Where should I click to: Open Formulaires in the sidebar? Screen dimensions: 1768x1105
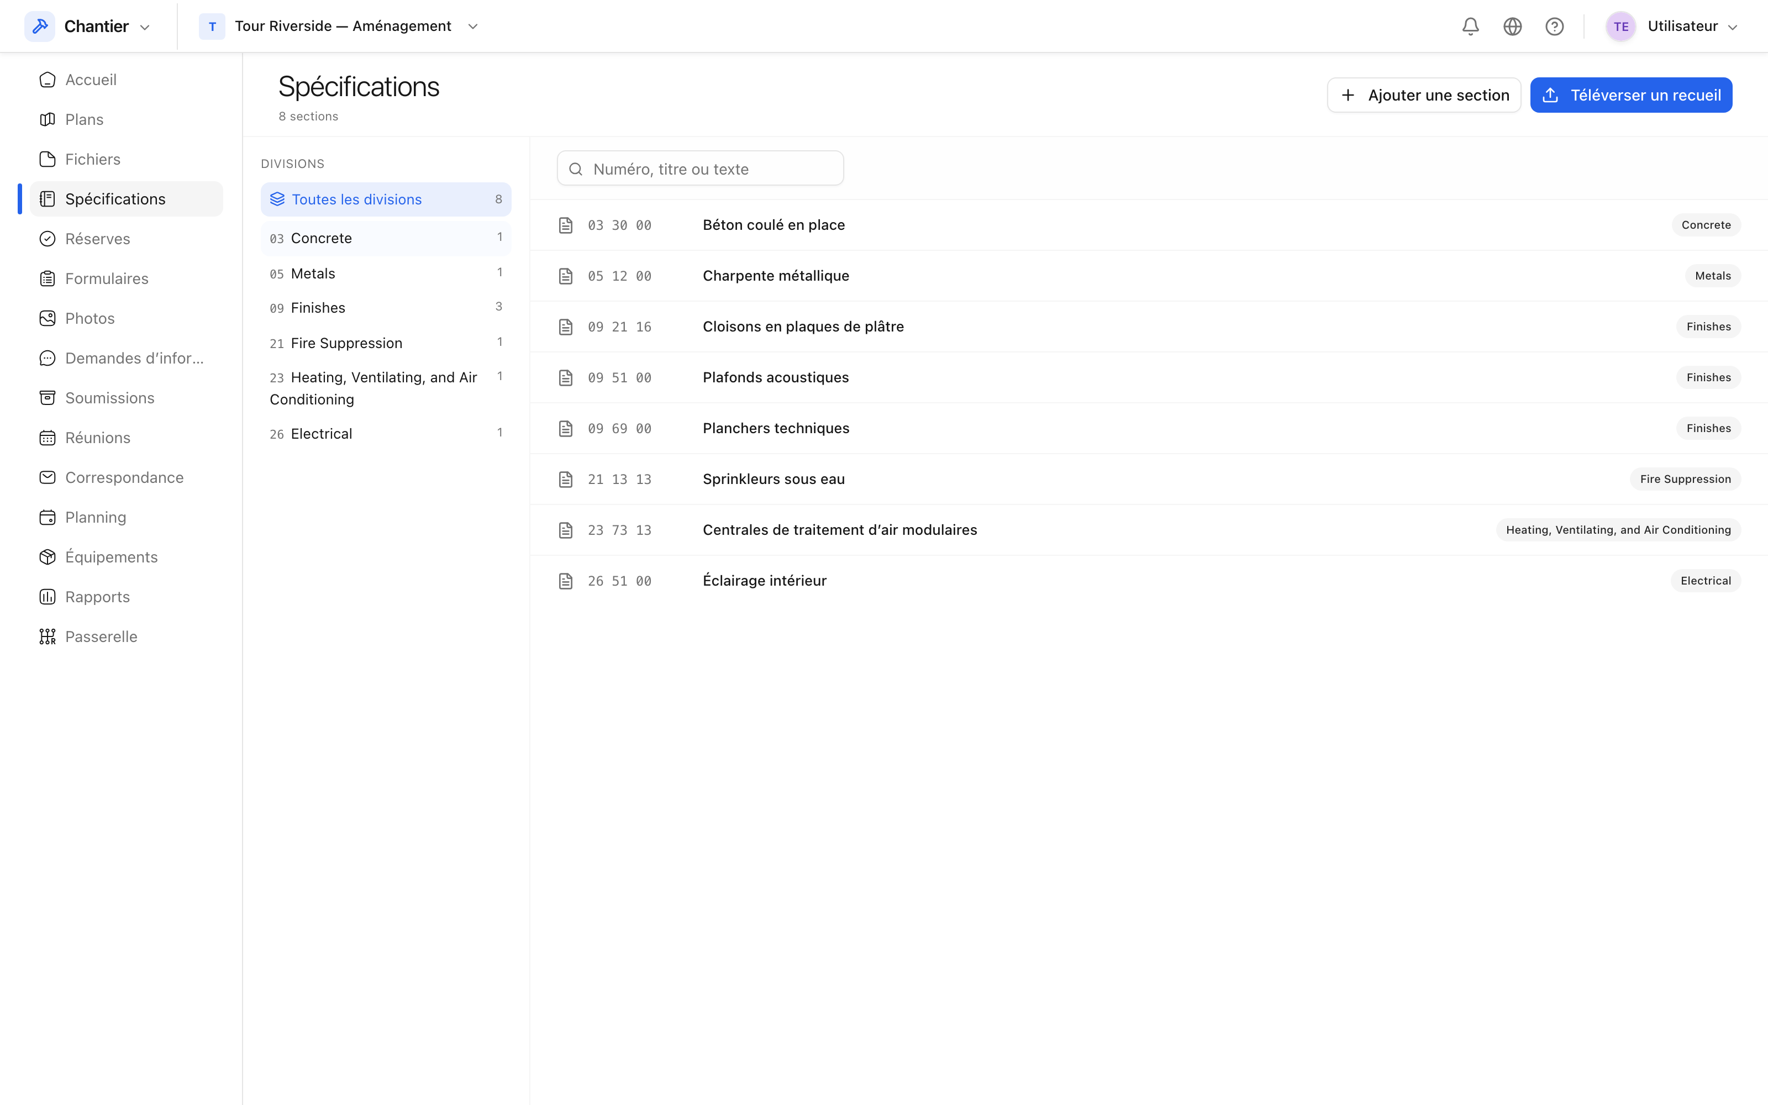[127, 278]
